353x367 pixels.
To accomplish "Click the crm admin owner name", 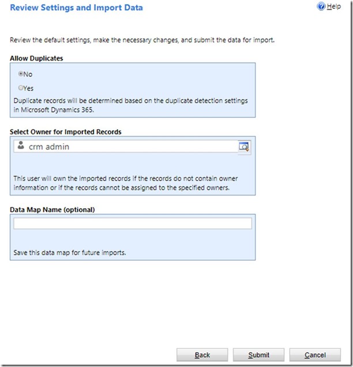I will 48,147.
